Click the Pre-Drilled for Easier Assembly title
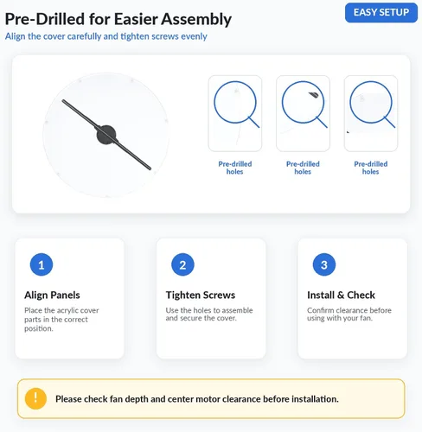The width and height of the screenshot is (422, 432). pyautogui.click(x=118, y=19)
